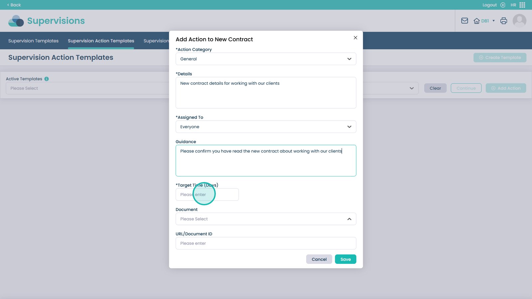Go Back using top-left link
532x299 pixels.
14,5
